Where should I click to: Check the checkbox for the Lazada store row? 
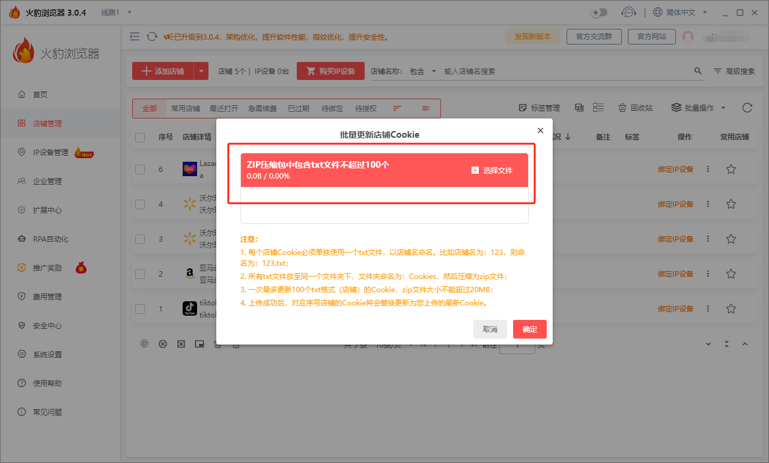click(139, 169)
